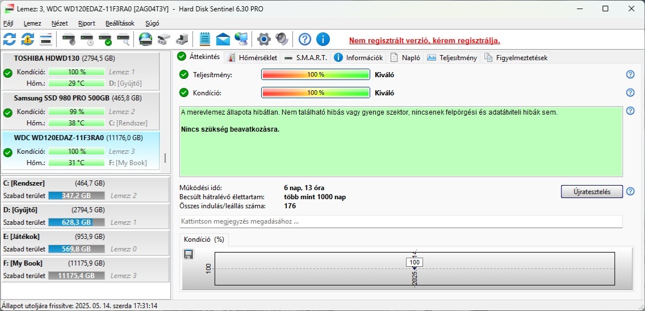Select the Kondíció (%) graph tab
Viewport: 645px width, 311px height.
(204, 239)
